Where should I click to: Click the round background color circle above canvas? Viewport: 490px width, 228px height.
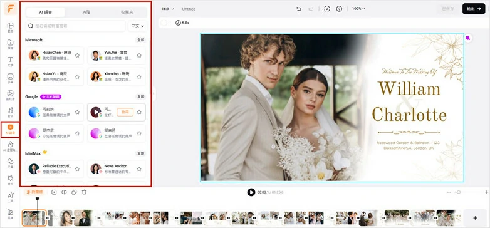coord(164,23)
